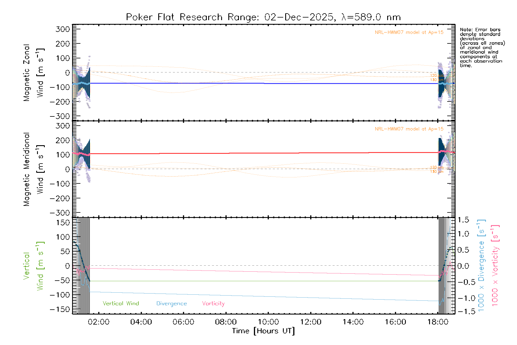
Task: Click the 1000 x Divergence axis title
Action: coord(481,266)
